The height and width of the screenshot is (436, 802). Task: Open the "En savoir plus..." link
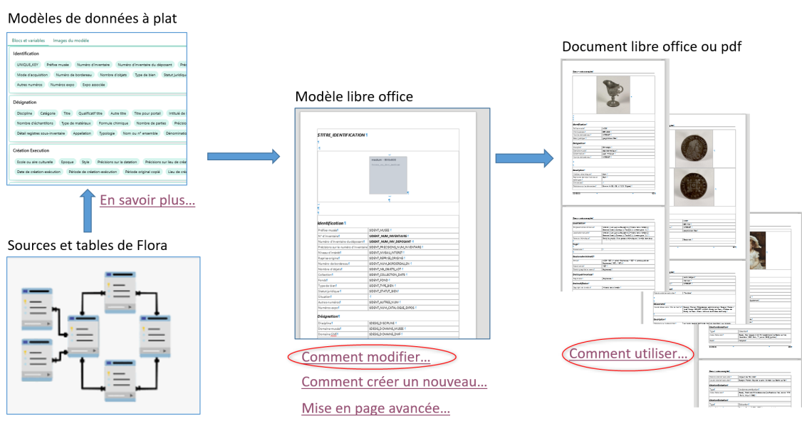click(x=147, y=200)
